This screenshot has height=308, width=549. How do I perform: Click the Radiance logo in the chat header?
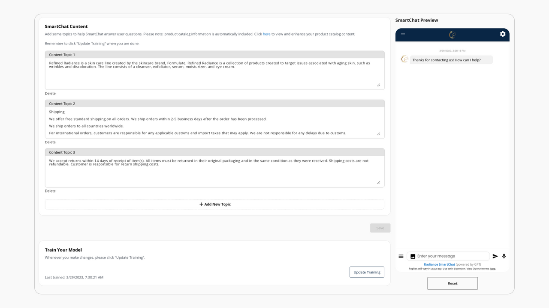452,34
